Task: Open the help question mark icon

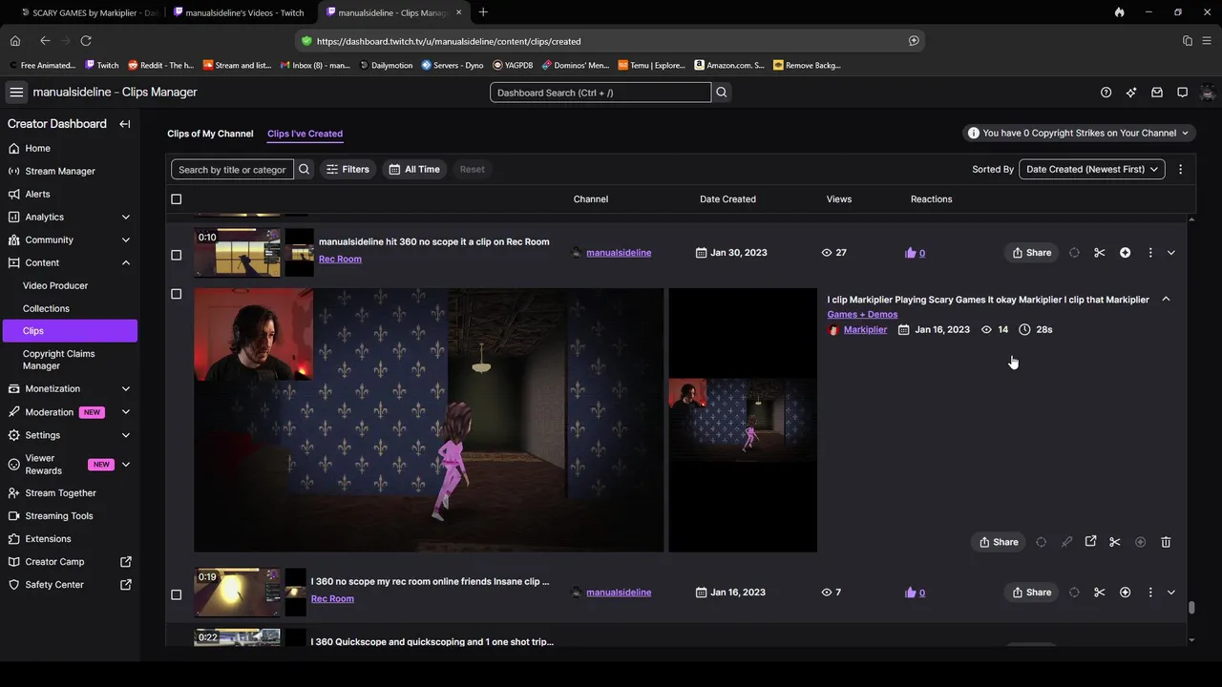Action: click(1106, 93)
